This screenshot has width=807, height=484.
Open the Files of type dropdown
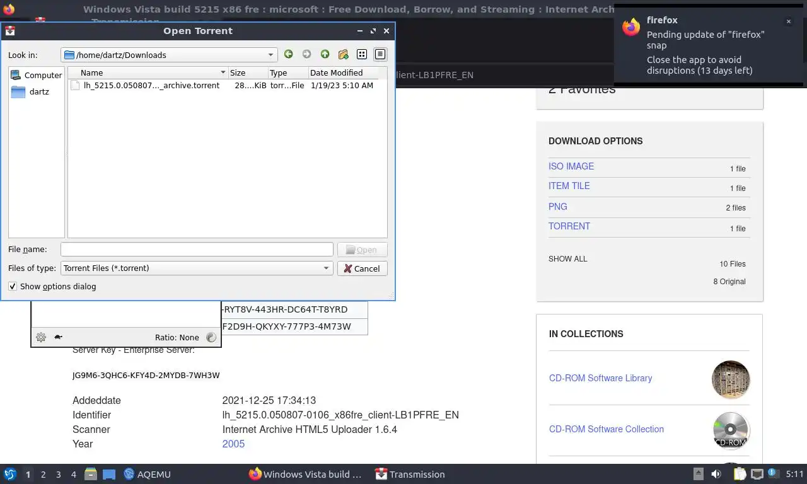[197, 268]
